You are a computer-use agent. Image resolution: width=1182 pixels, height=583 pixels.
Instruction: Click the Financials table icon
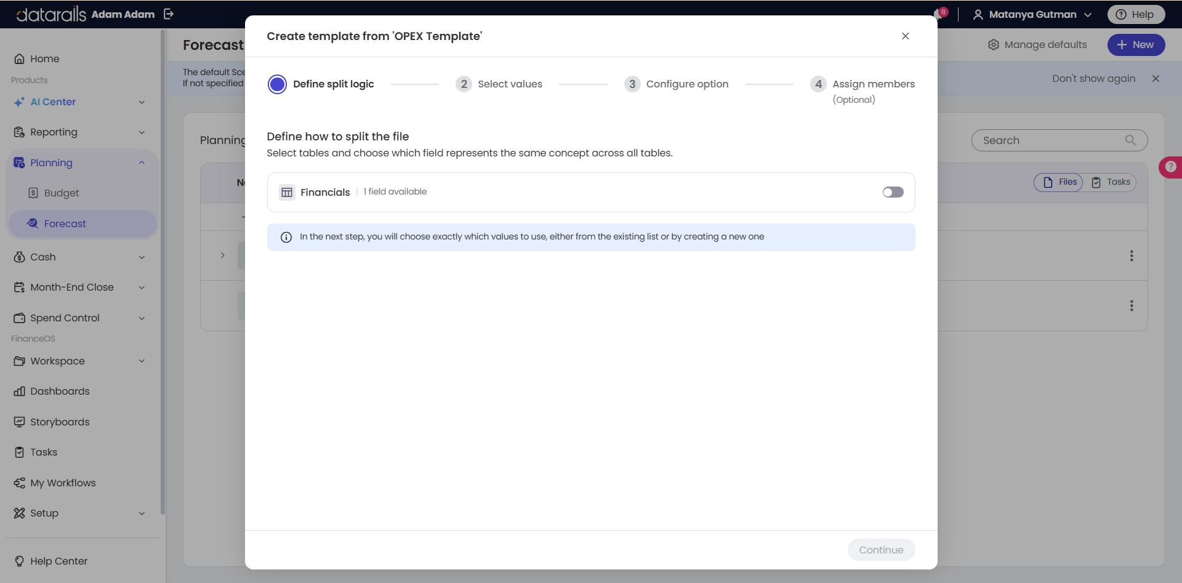pyautogui.click(x=287, y=193)
